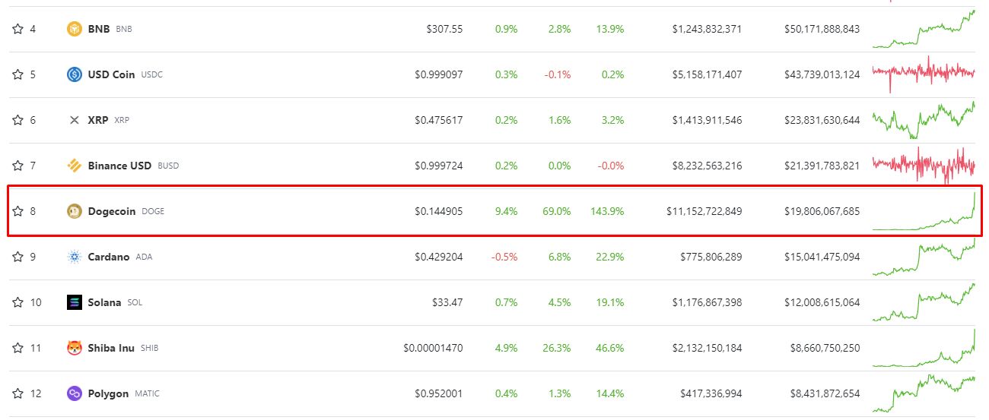Click the Solana logo icon

point(75,302)
